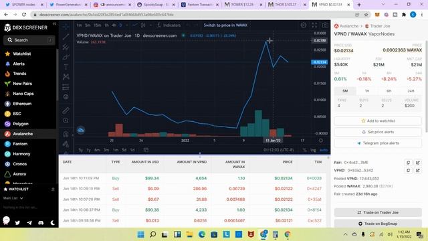
Task: Select the trend line drawing tool
Action: pyautogui.click(x=66, y=37)
